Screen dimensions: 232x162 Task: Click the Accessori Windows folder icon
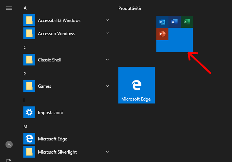29,33
